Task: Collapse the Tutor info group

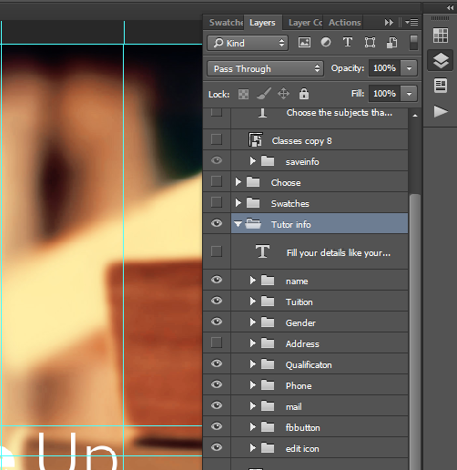Action: pos(238,224)
